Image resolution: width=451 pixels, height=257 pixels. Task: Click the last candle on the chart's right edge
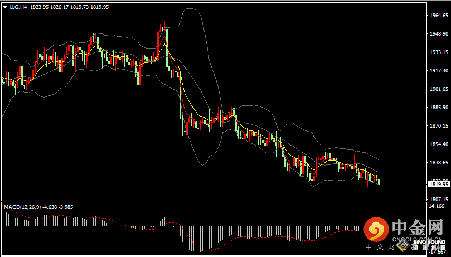379,180
